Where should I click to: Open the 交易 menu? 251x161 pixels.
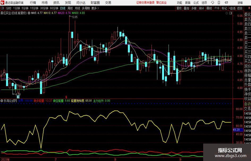108,3
